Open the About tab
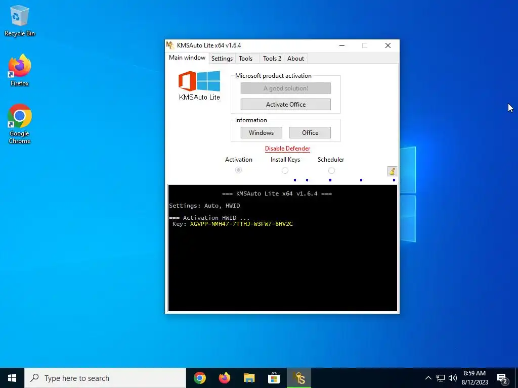 click(295, 59)
